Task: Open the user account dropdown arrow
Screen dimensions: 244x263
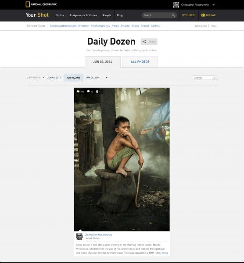Action: point(214,5)
